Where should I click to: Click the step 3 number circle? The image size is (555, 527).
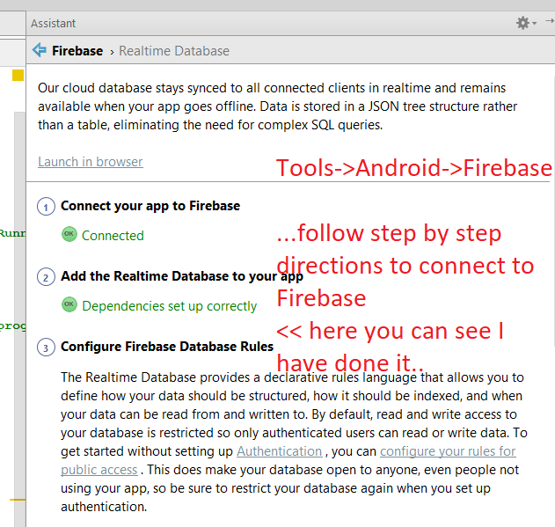pos(46,348)
